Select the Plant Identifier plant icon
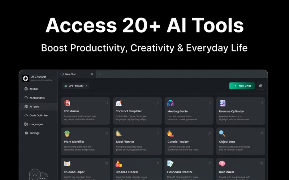This screenshot has height=180, width=289. click(x=67, y=134)
